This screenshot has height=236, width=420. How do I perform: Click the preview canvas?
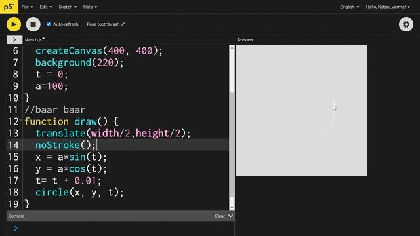(302, 110)
